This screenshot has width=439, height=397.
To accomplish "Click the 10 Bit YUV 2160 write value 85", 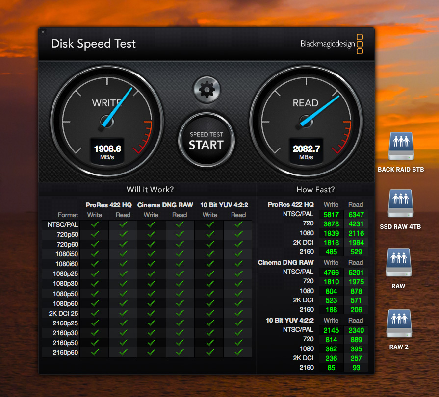I will tap(331, 367).
